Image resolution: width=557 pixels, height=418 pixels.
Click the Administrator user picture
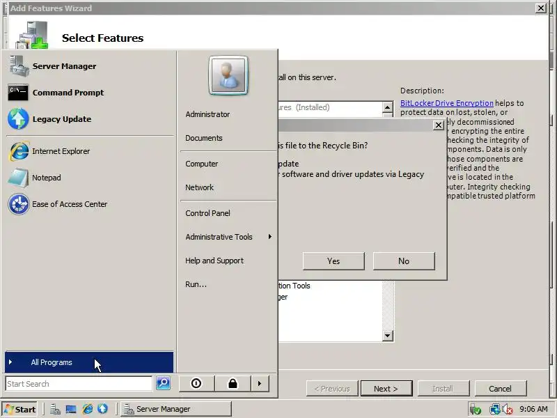pos(228,75)
